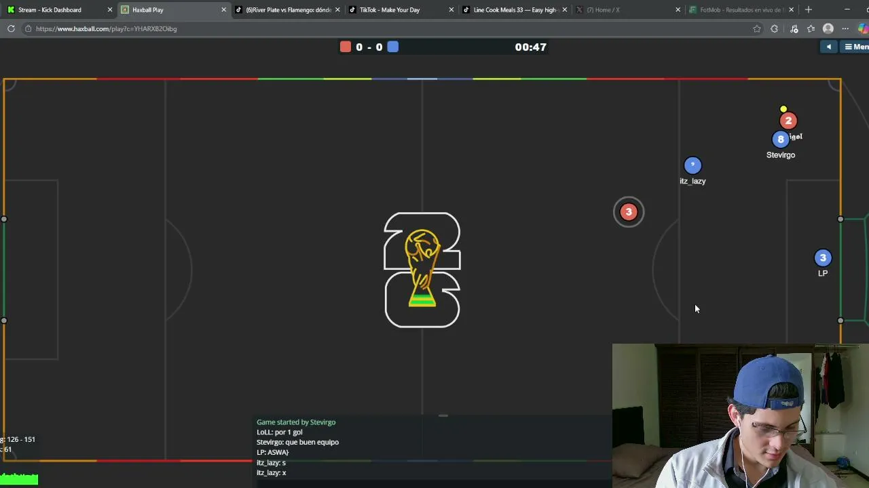The width and height of the screenshot is (869, 488).
Task: Close the TikTok - Make Your Day tab
Action: (451, 9)
